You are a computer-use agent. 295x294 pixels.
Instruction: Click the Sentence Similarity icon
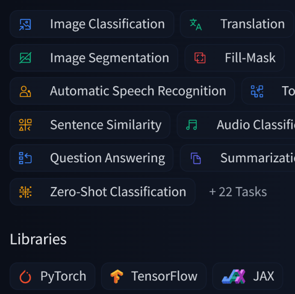pyautogui.click(x=25, y=125)
